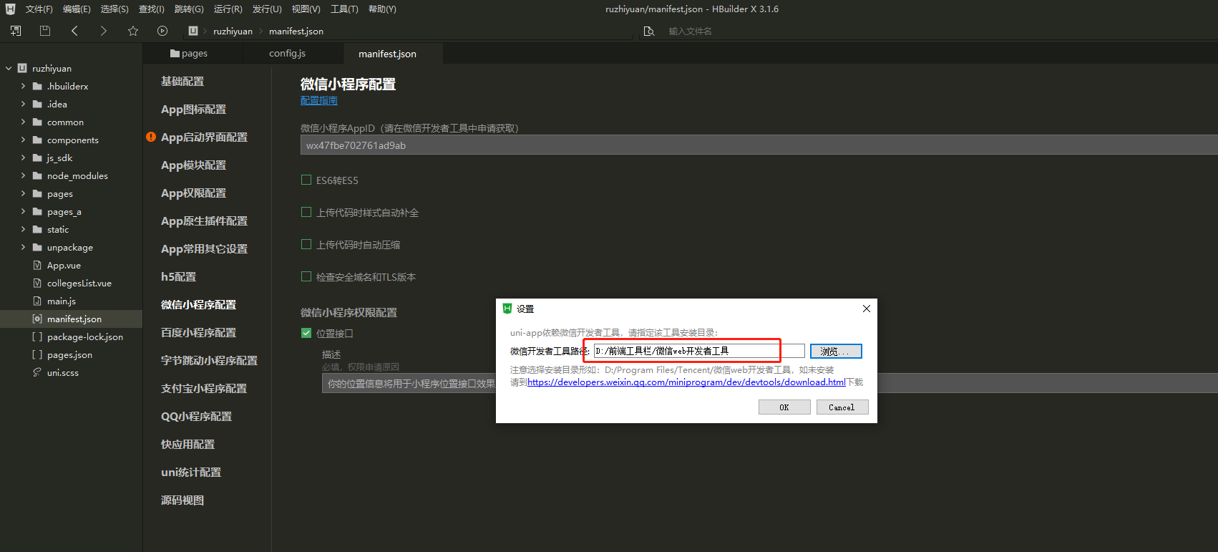The height and width of the screenshot is (552, 1218).
Task: Select 基础配置 in the settings list
Action: pyautogui.click(x=182, y=82)
